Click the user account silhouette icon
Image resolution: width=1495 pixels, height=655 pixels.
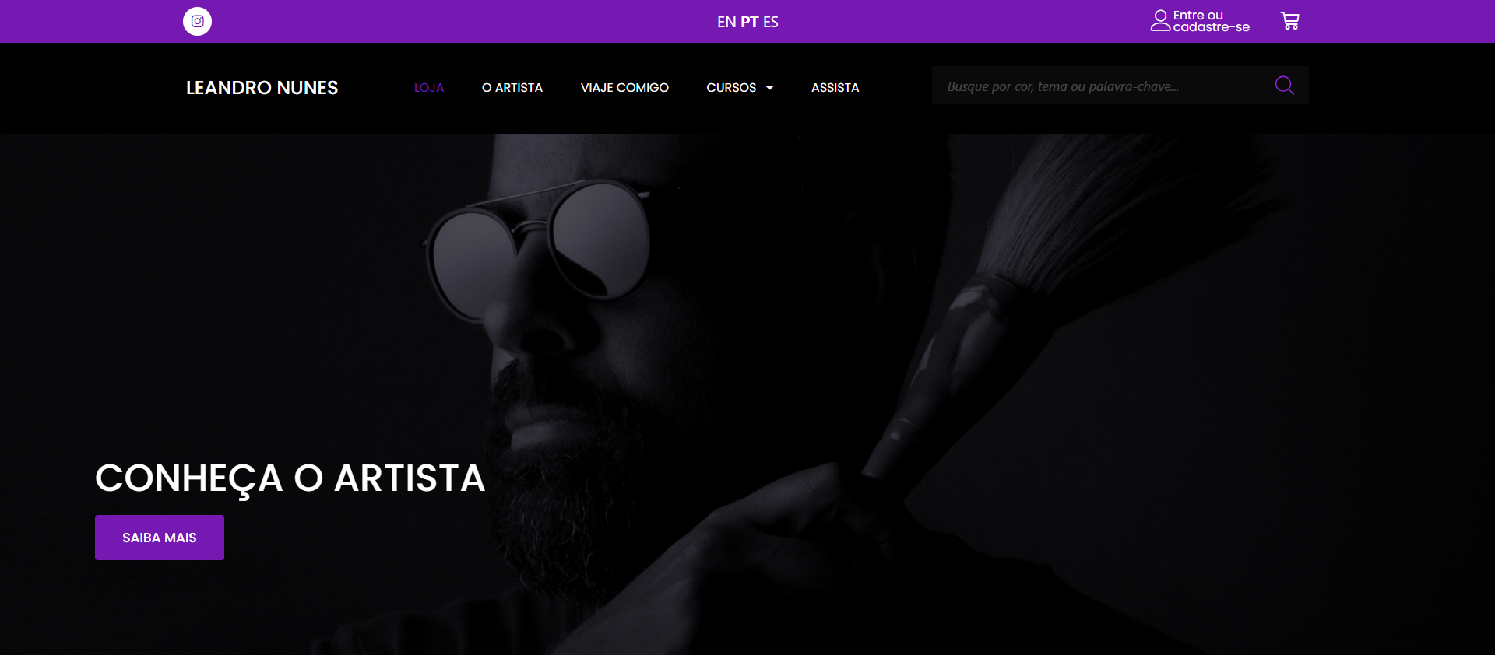click(1160, 21)
